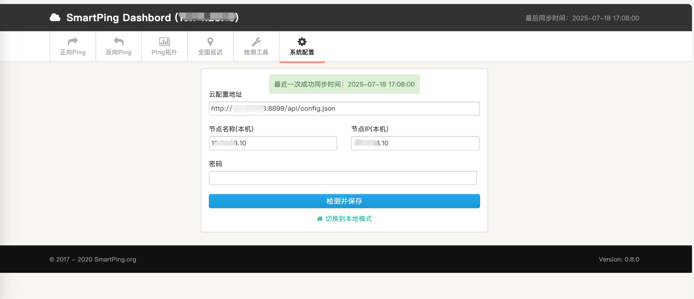Switch to the 检测工具 tab label
This screenshot has height=299, width=694.
click(x=256, y=52)
